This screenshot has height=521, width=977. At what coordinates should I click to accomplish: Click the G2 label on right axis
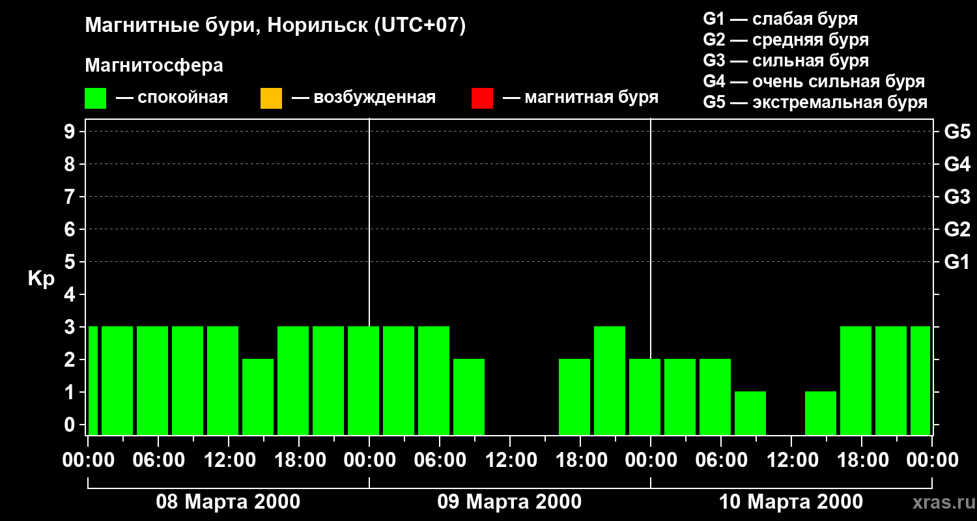pyautogui.click(x=957, y=229)
